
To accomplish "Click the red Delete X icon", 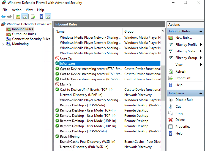I will (171, 120).
